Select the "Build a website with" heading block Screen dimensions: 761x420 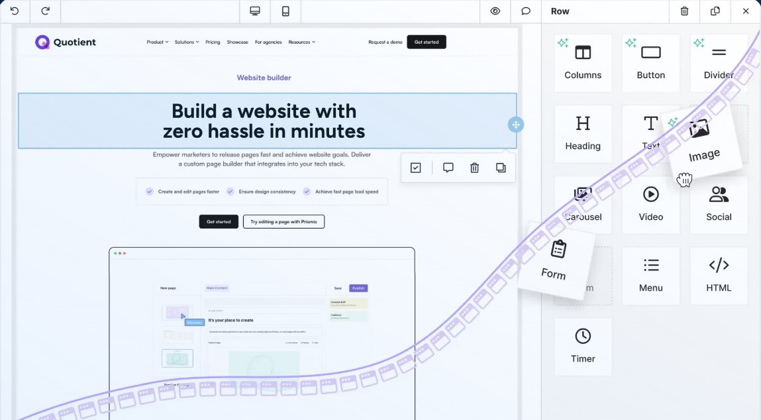point(268,121)
